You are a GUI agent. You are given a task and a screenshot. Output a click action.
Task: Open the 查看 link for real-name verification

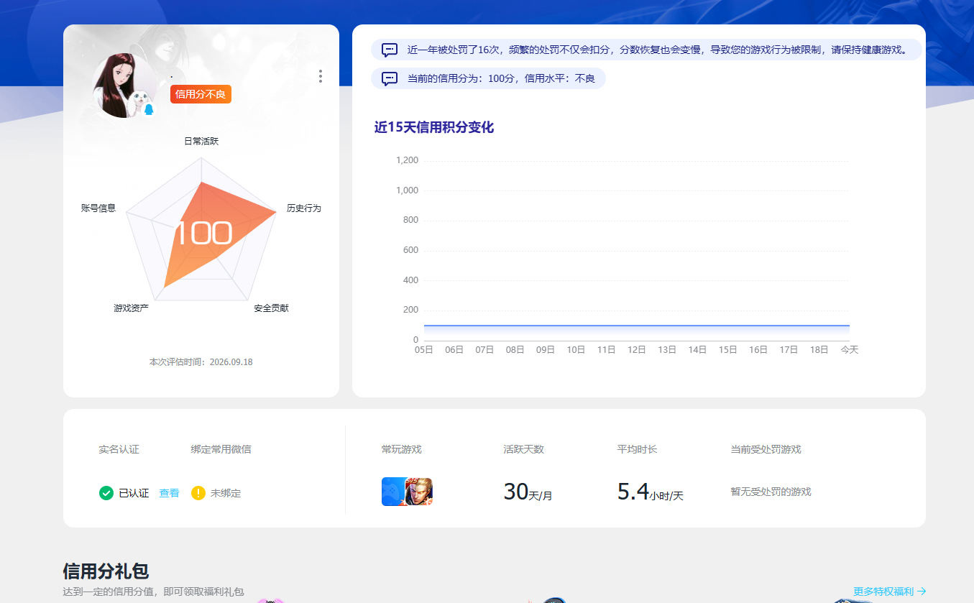pyautogui.click(x=169, y=493)
